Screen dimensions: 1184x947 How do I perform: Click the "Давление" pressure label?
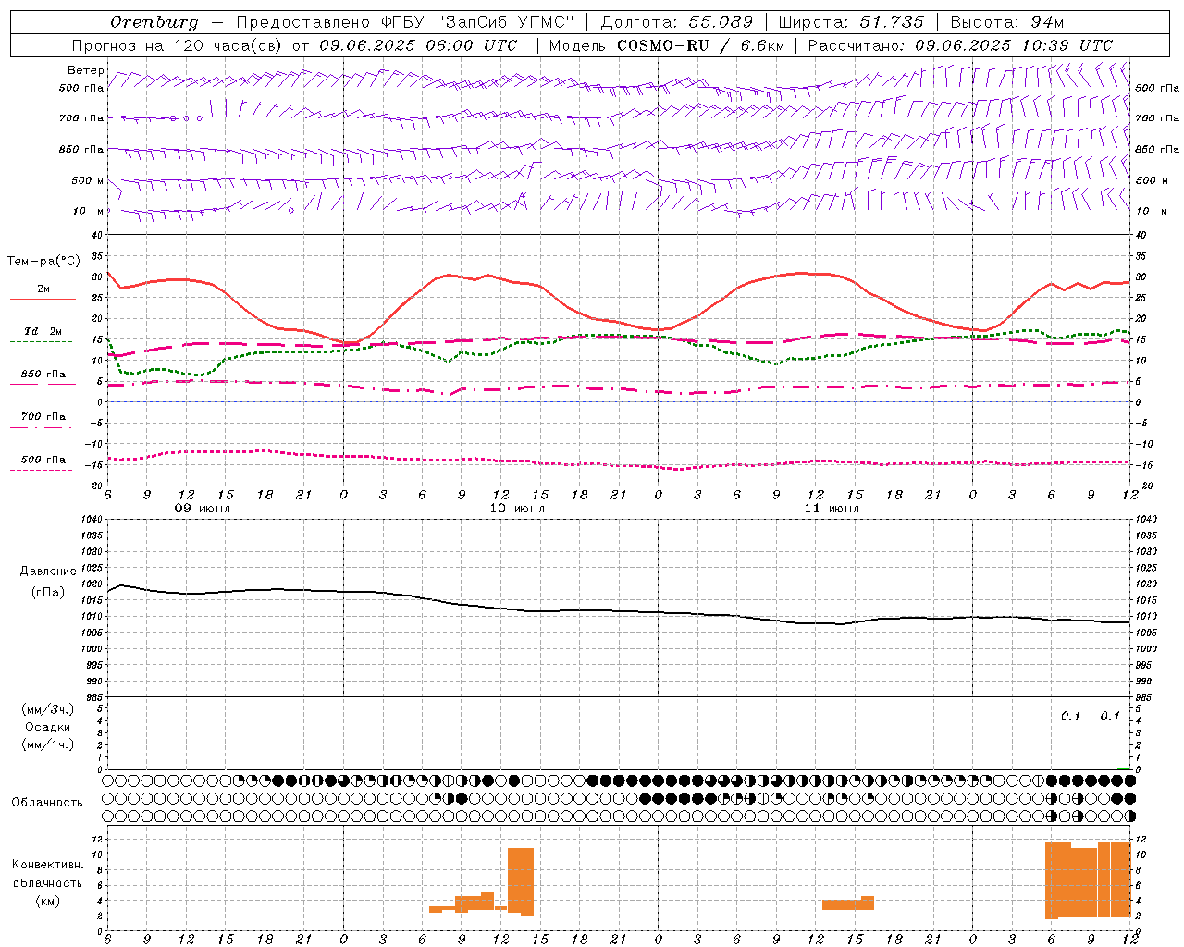coord(48,572)
